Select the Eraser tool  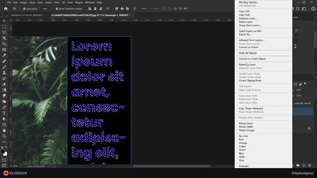coord(4,85)
